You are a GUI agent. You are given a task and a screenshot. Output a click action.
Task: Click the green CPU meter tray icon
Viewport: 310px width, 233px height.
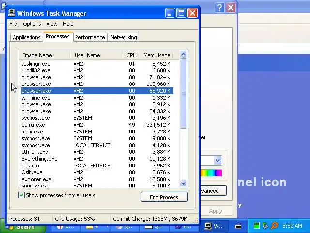pyautogui.click(x=256, y=225)
